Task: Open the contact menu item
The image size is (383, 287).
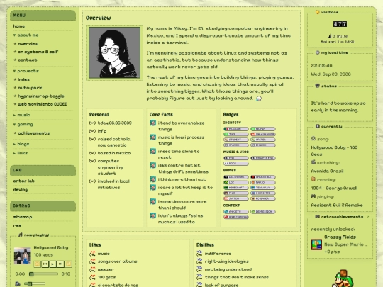Action: click(x=28, y=60)
